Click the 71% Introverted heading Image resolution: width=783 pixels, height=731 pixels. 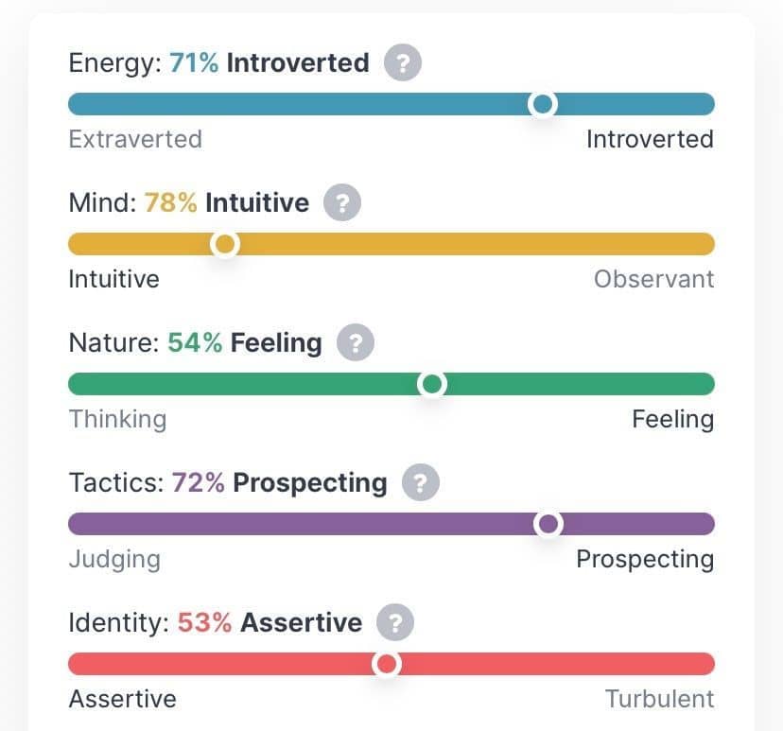pyautogui.click(x=270, y=63)
